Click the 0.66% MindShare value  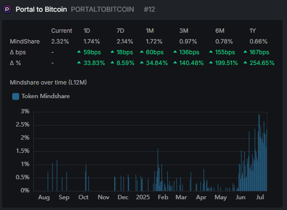point(259,42)
